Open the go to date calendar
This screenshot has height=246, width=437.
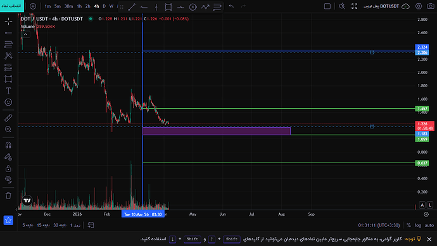91,225
